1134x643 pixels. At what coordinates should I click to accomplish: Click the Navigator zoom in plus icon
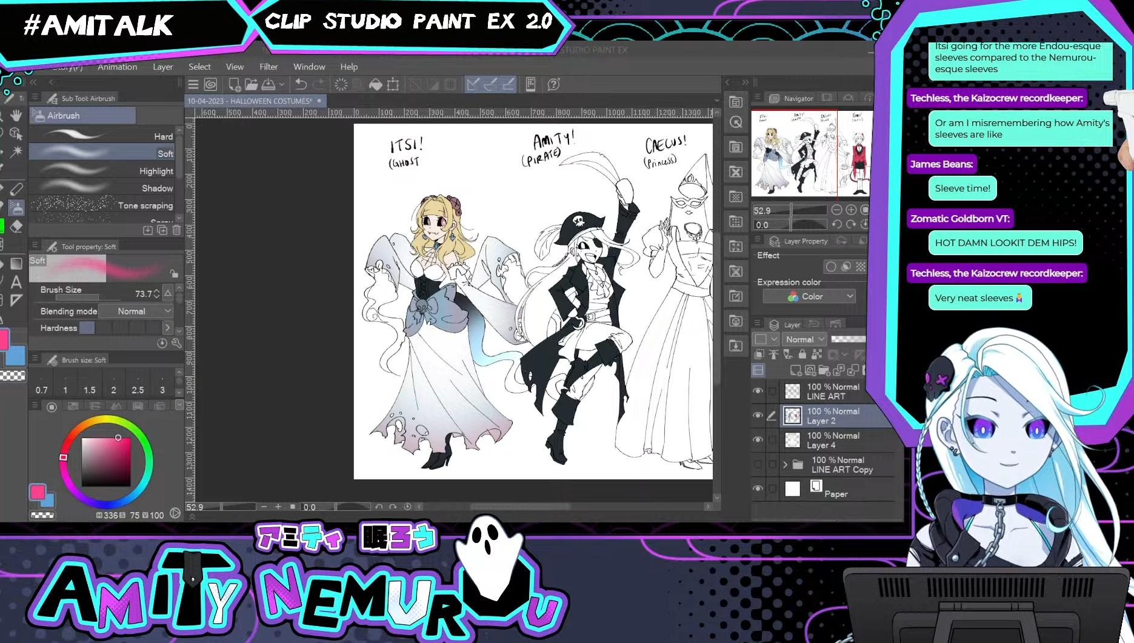point(851,210)
